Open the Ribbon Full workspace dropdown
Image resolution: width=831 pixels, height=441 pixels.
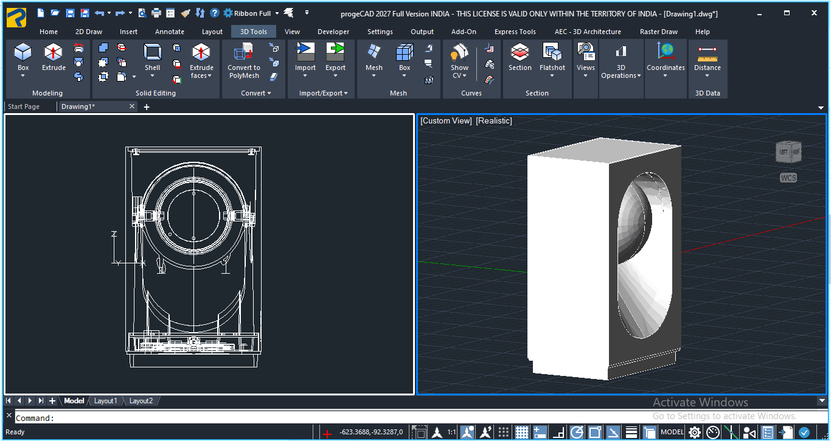277,13
